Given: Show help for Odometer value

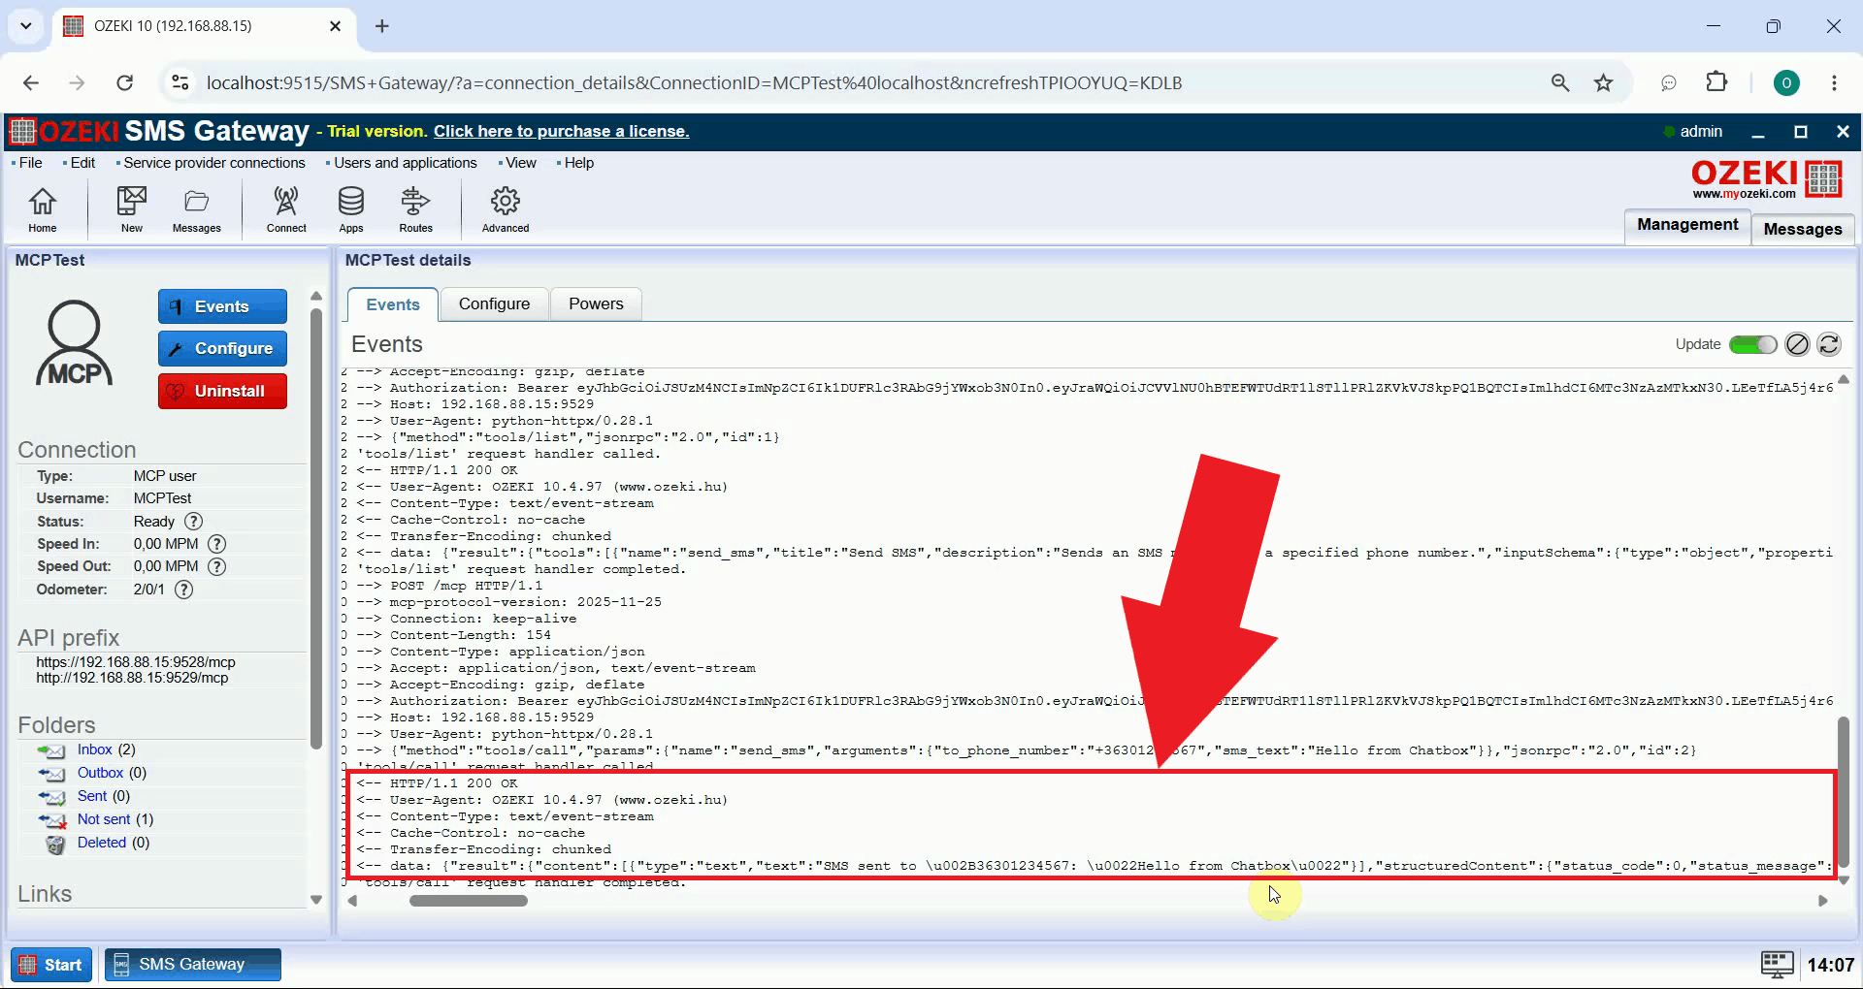Looking at the screenshot, I should tap(183, 590).
